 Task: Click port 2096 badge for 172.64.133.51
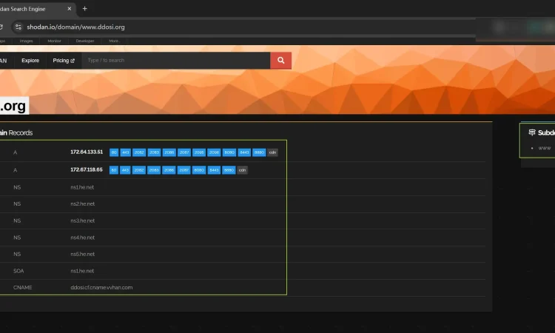click(x=214, y=152)
